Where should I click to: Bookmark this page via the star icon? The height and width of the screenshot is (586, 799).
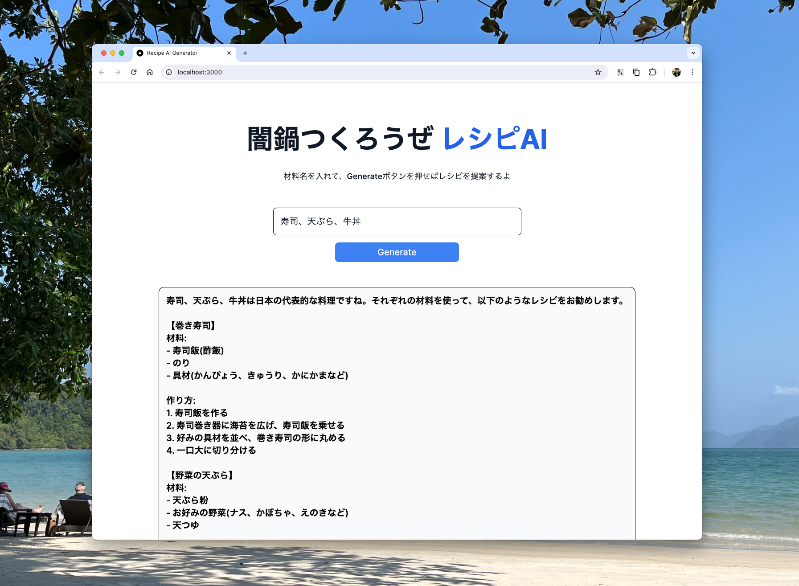tap(597, 72)
